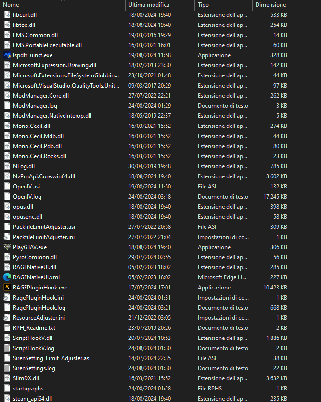This screenshot has height=402, width=321.
Task: Select the libtox.dll file name
Action: pyautogui.click(x=24, y=25)
